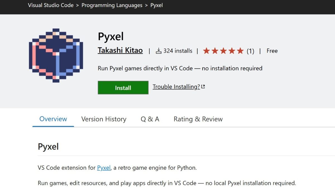
Task: Click the download icon beside 324 installs
Action: (x=159, y=51)
